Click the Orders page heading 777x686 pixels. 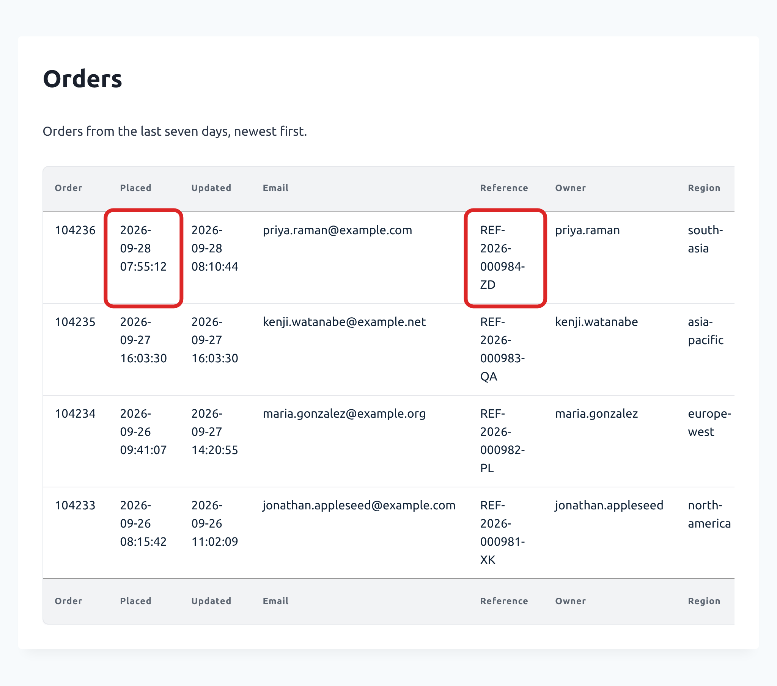click(82, 79)
